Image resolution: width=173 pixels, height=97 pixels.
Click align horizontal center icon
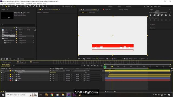(x=154, y=15)
